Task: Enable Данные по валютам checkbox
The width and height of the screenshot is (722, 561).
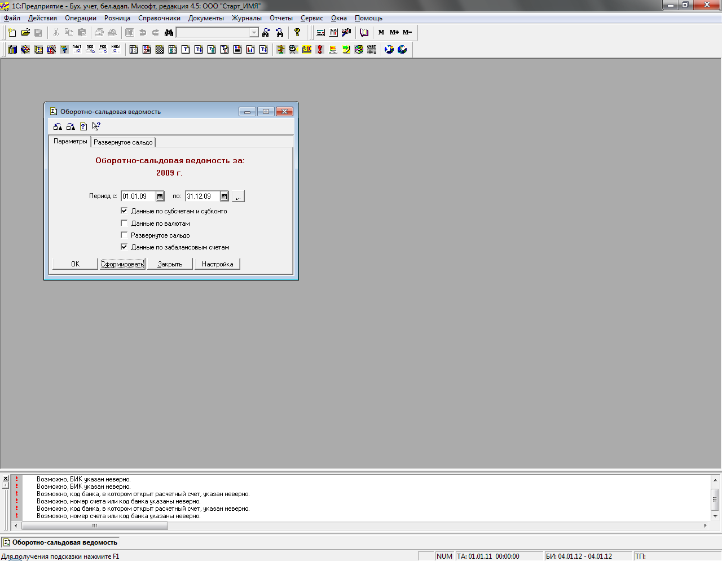Action: point(125,223)
